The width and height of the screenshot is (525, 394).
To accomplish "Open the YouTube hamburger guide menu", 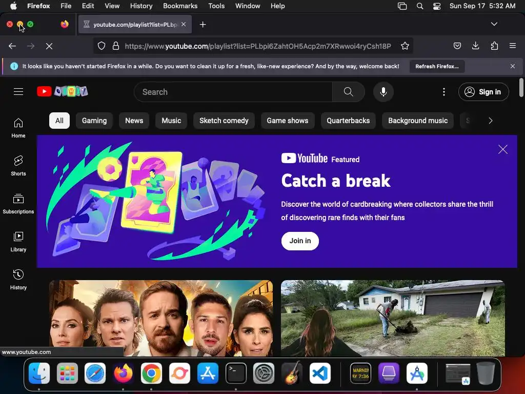I will [x=18, y=91].
